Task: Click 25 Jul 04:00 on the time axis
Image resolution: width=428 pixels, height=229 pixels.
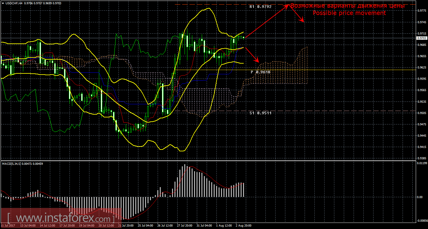Action: [145, 226]
